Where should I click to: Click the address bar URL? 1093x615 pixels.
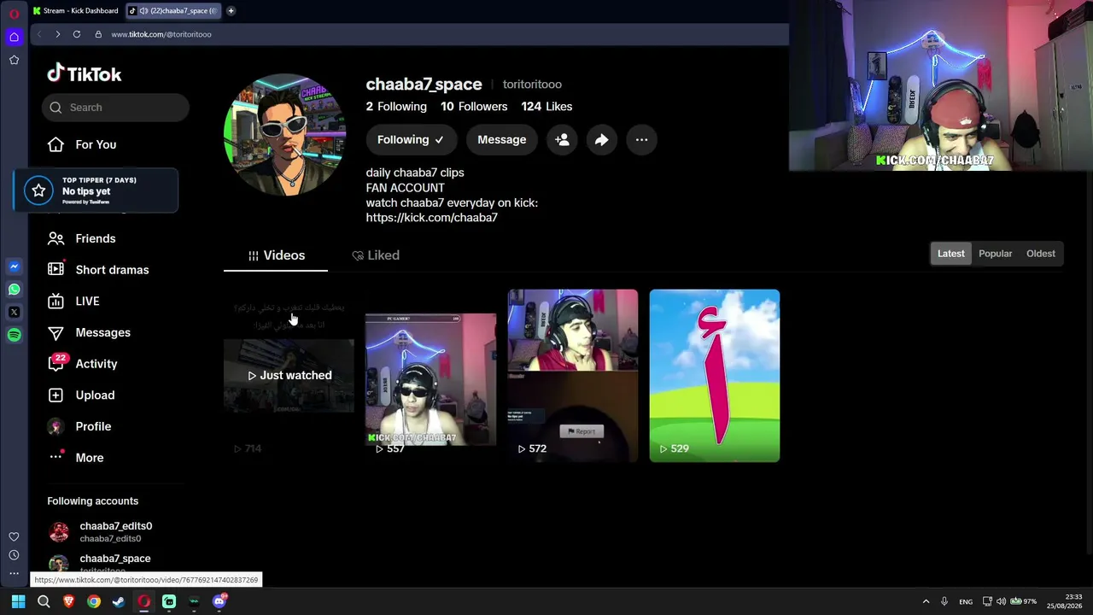click(x=161, y=34)
